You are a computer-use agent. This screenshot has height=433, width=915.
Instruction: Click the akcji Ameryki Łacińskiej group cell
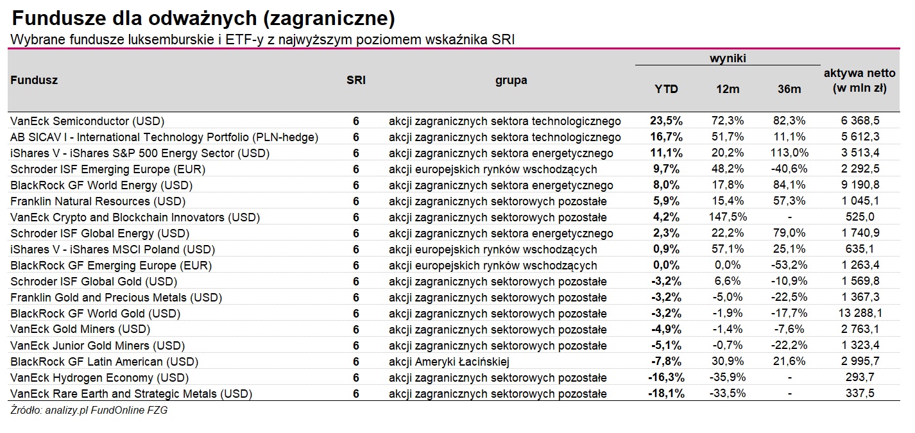click(447, 362)
